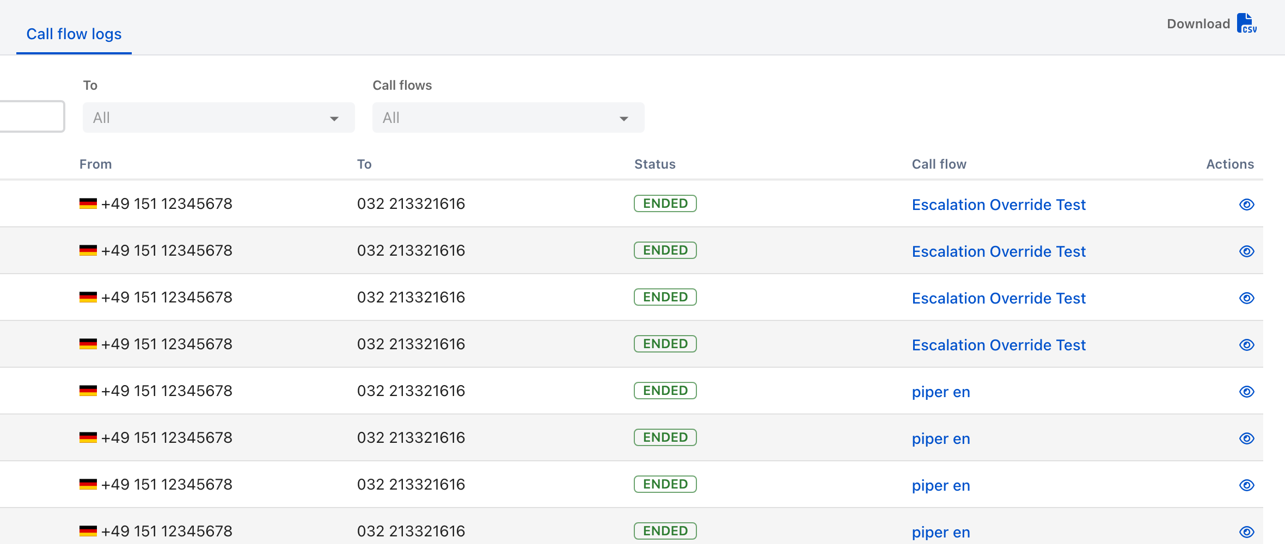This screenshot has width=1285, height=544.
Task: Open fourth Escalation Override Test link
Action: point(999,345)
